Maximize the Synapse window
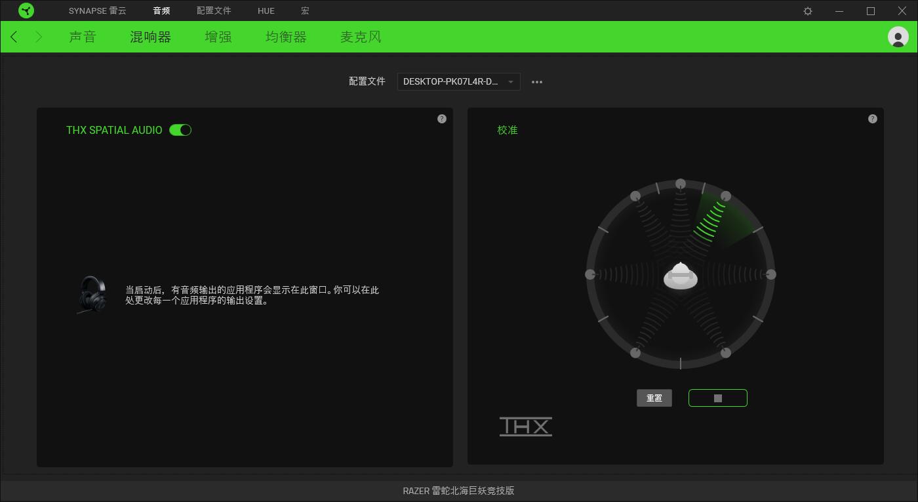The image size is (918, 502). pyautogui.click(x=871, y=11)
